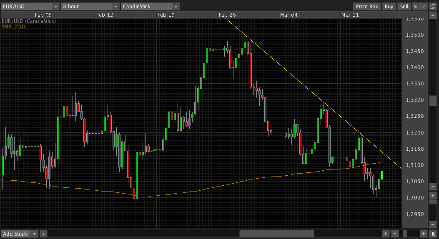The height and width of the screenshot is (239, 439).
Task: Click the 1,3100 price label
Action: (x=415, y=165)
